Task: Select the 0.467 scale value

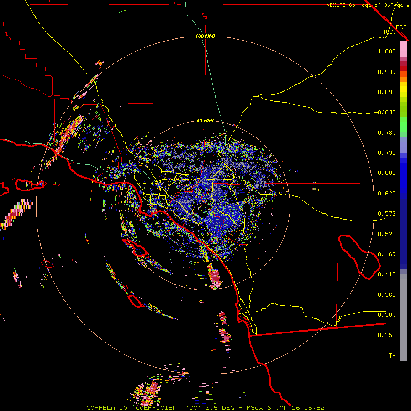Action: (387, 254)
